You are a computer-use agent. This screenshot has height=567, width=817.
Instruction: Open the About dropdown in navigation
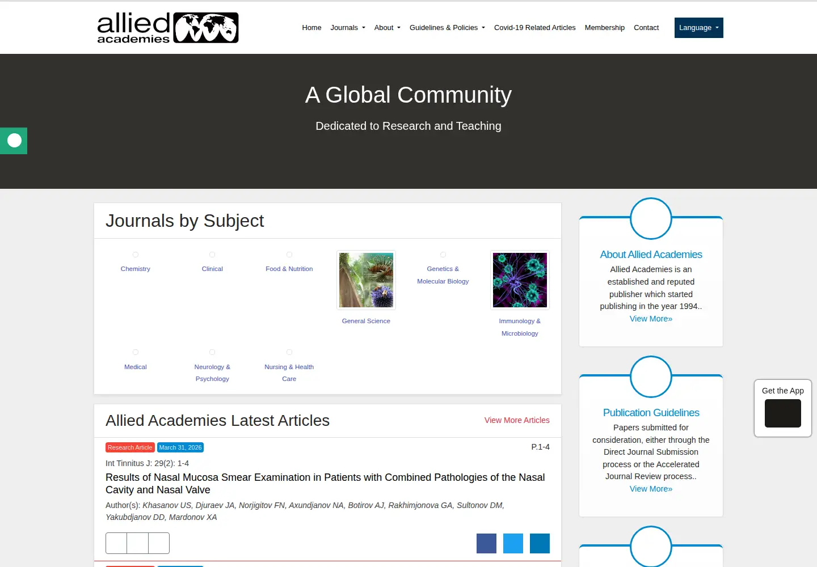click(388, 28)
